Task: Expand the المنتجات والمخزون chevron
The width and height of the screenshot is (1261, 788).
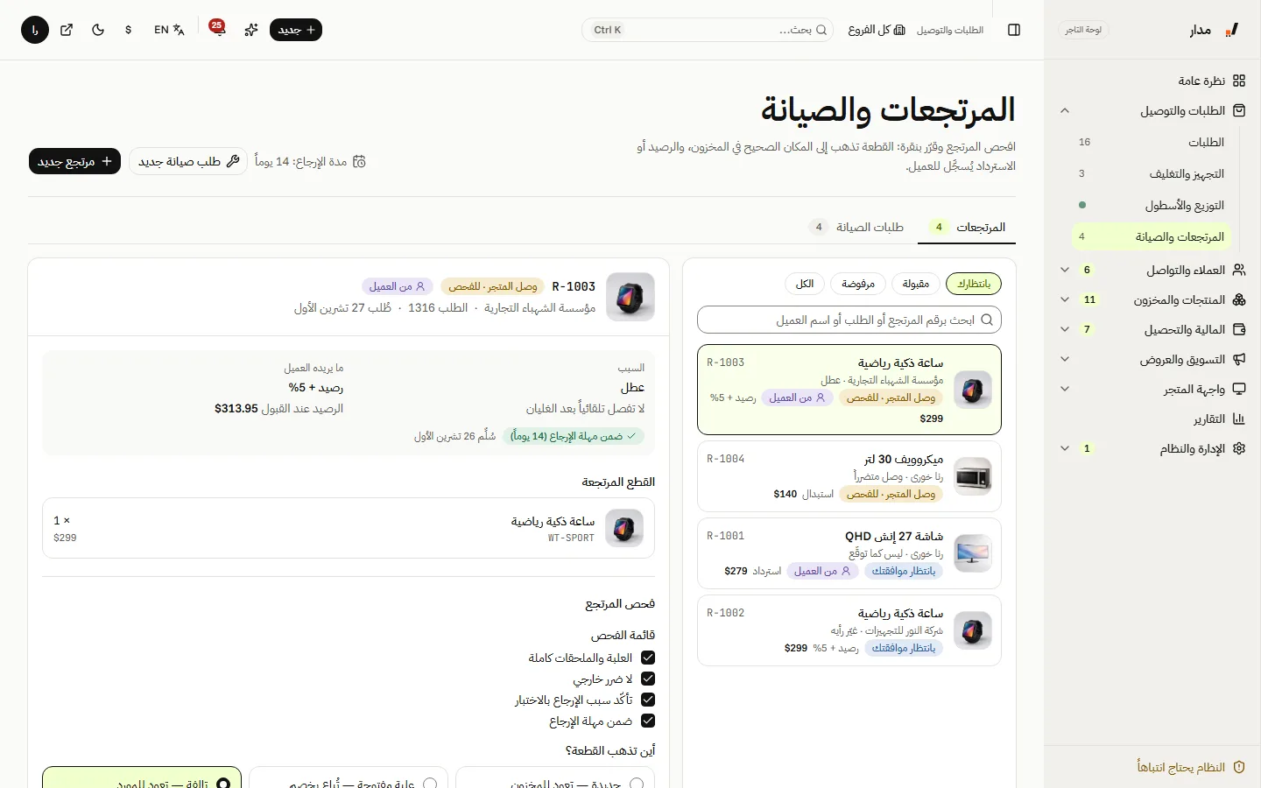Action: coord(1065,300)
